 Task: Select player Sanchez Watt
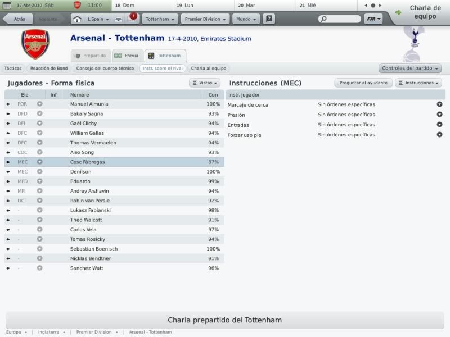[x=114, y=268]
